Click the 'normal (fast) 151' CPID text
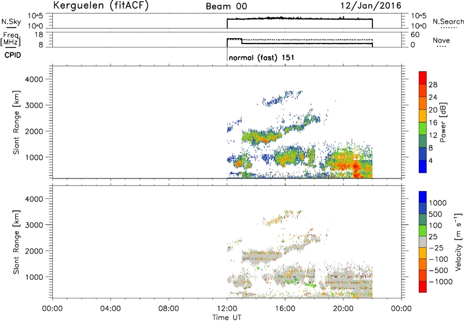 click(262, 57)
